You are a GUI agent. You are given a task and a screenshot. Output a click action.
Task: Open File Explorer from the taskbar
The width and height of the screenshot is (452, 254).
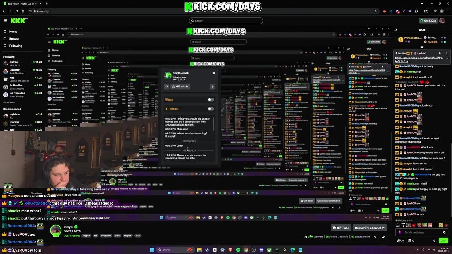(199, 250)
